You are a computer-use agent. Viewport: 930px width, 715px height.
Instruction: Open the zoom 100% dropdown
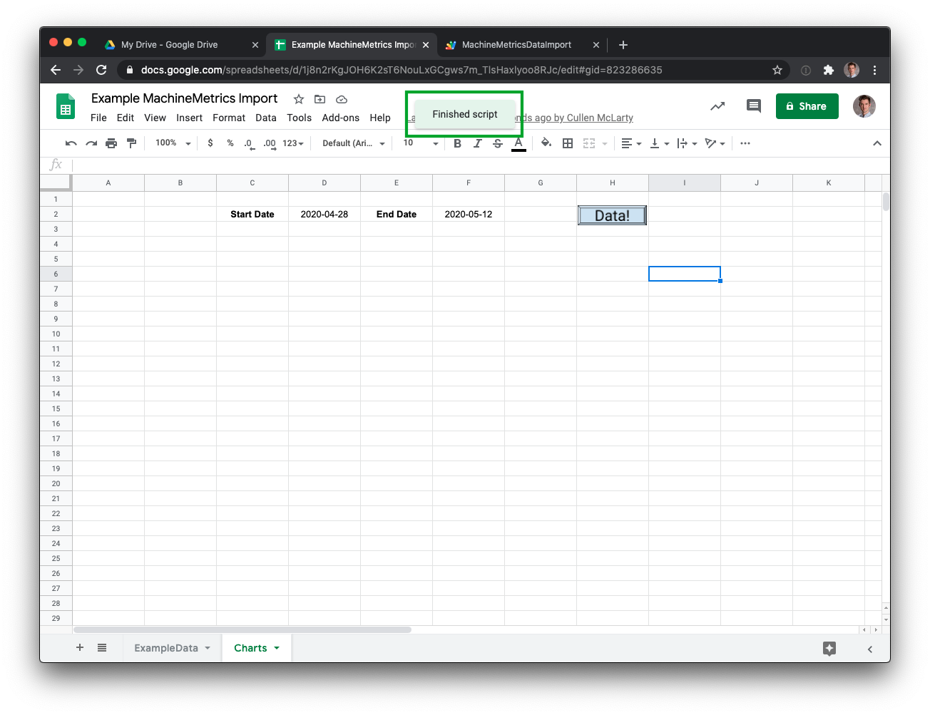(x=173, y=143)
